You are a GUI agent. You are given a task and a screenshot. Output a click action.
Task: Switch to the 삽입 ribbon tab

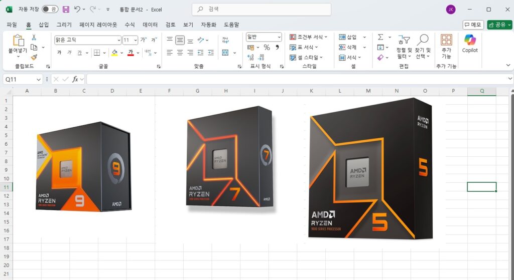(44, 25)
